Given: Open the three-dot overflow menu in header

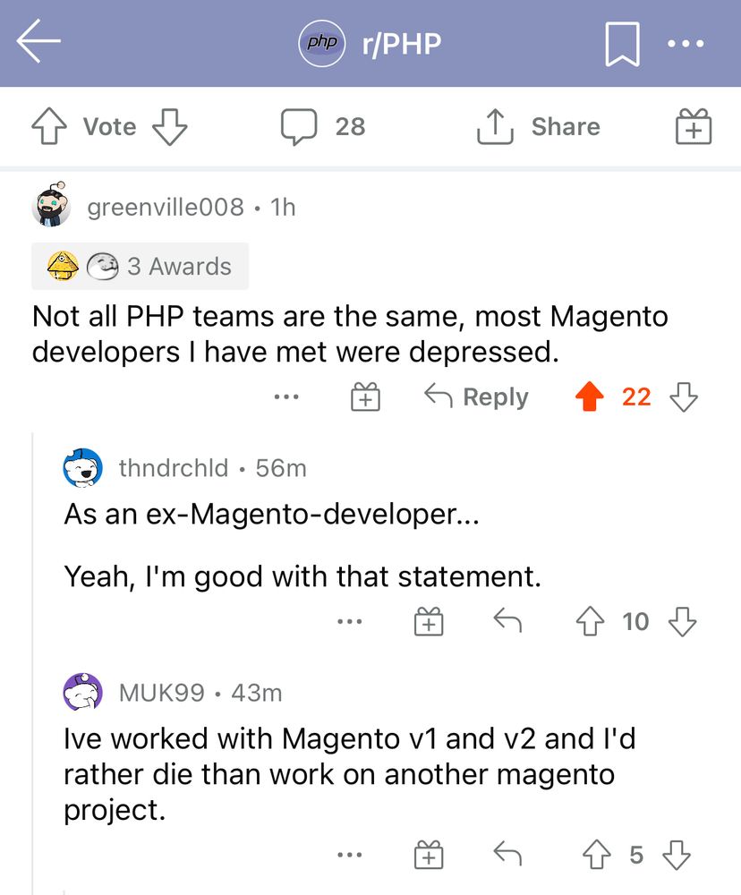Looking at the screenshot, I should click(686, 43).
